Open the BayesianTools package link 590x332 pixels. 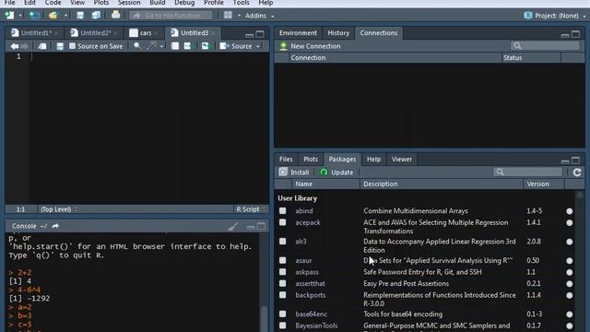pyautogui.click(x=316, y=326)
